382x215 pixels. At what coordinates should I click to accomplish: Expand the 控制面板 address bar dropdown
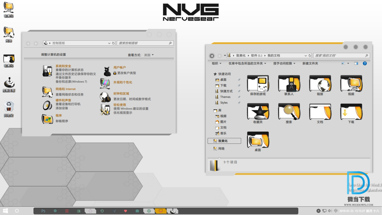[x=109, y=43]
